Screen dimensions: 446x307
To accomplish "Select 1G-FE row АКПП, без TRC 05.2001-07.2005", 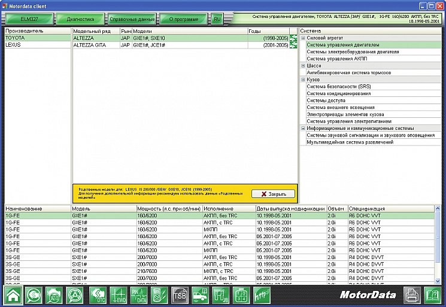I will click(x=220, y=236).
